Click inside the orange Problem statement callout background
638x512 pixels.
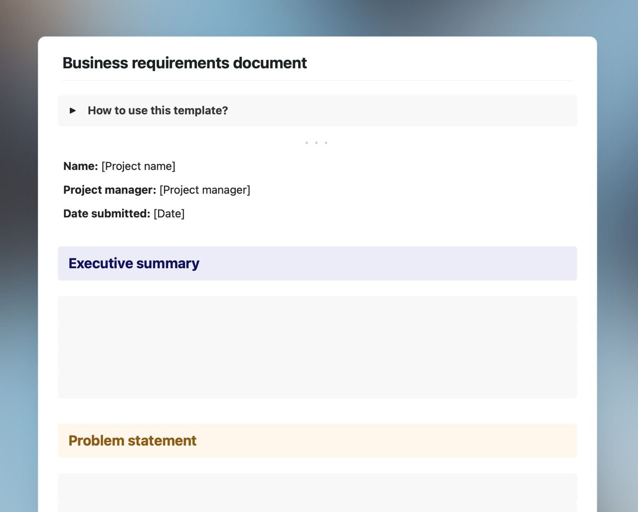[399, 441]
